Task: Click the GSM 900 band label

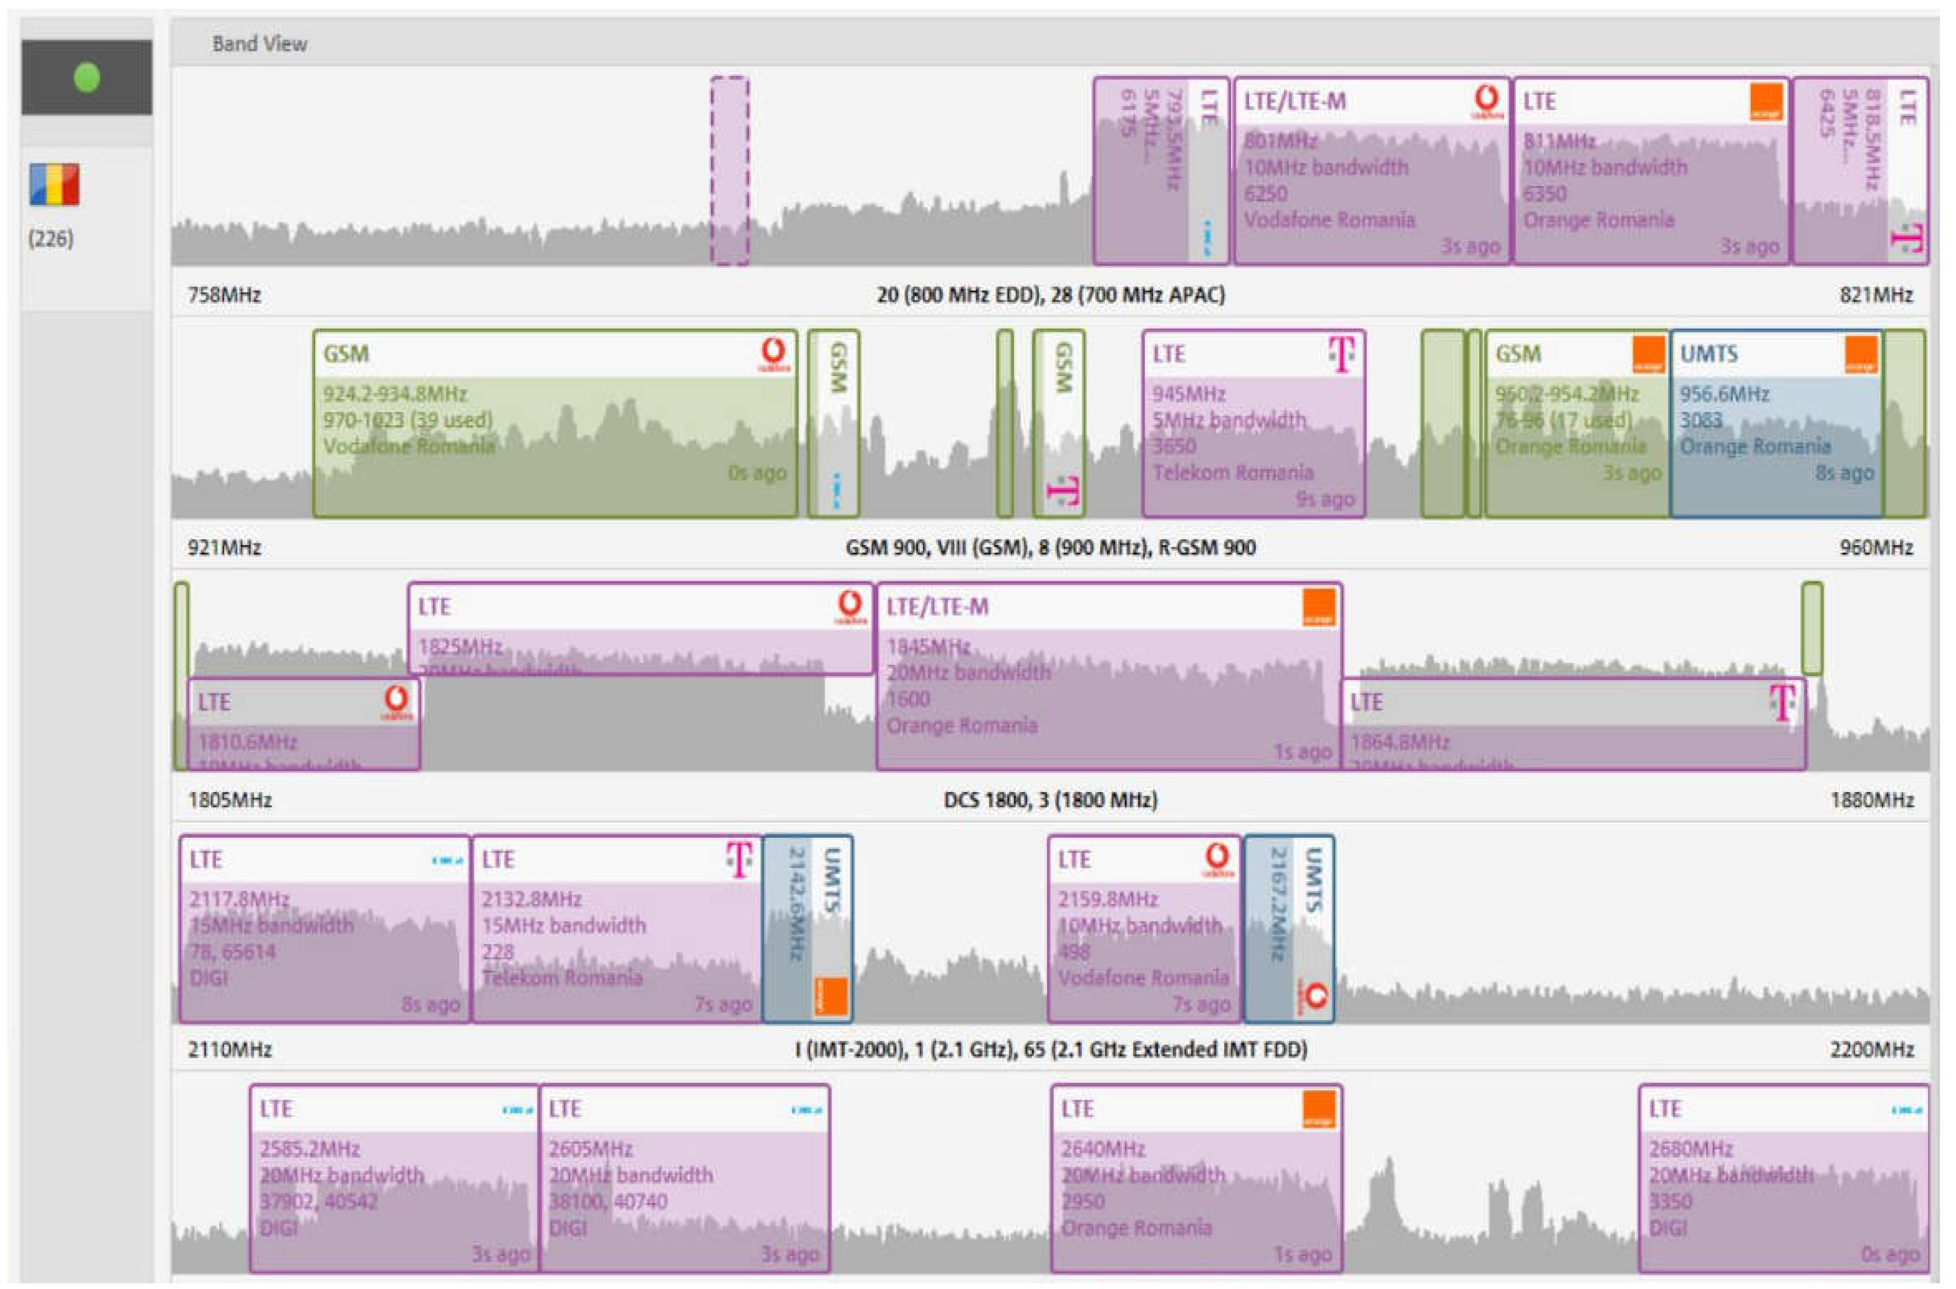Action: 1050,548
